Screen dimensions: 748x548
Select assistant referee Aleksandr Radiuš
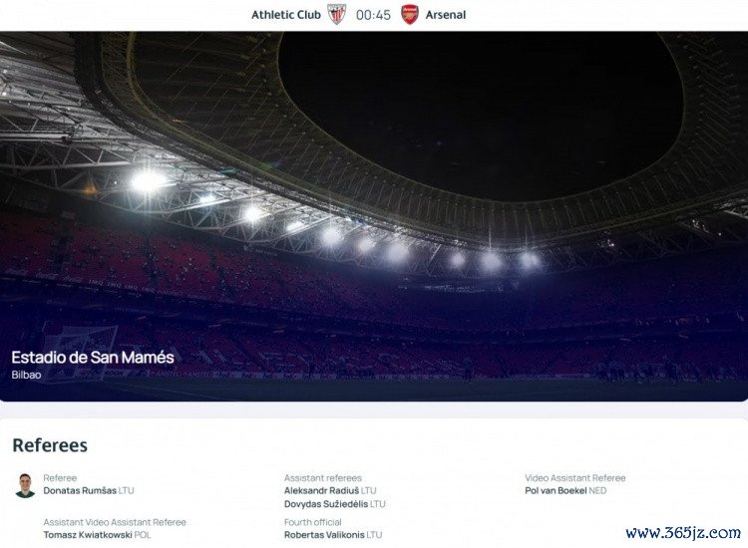point(321,490)
